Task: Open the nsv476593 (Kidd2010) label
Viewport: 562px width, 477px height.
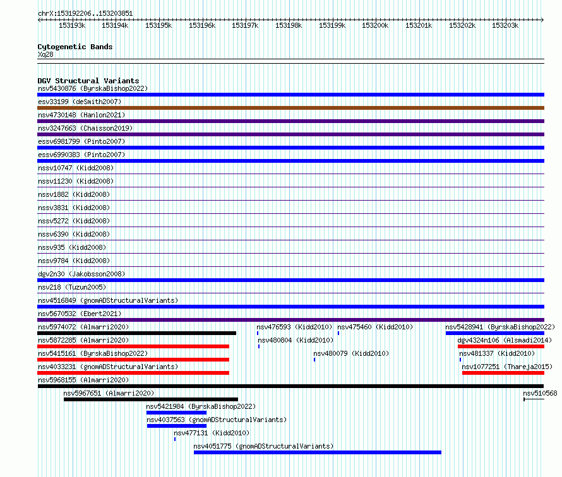Action: [x=294, y=327]
